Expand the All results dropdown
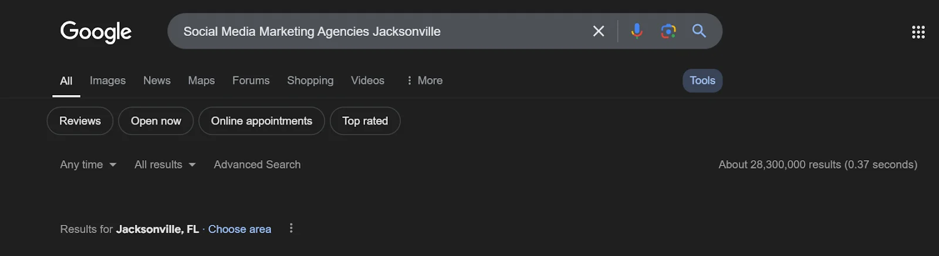The width and height of the screenshot is (939, 256). tap(165, 165)
